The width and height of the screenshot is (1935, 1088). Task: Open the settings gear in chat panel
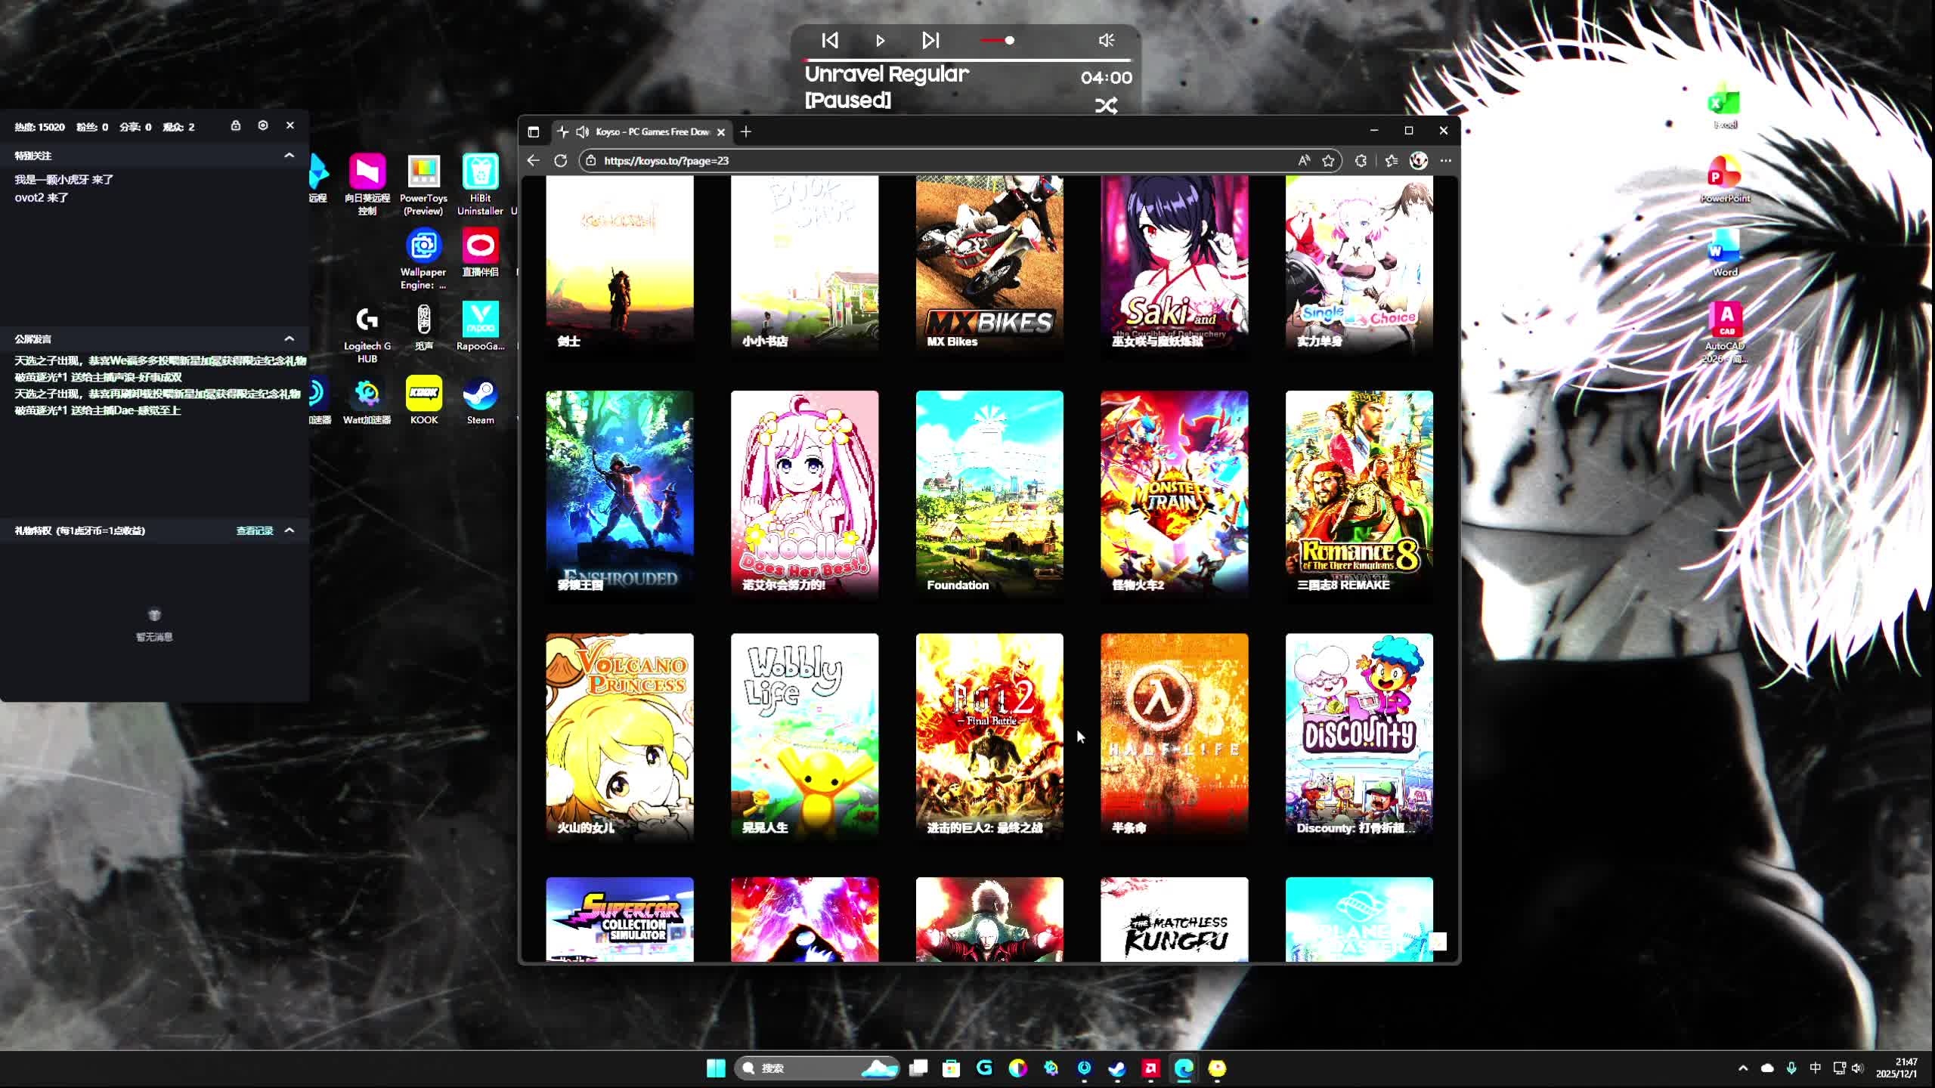263,125
